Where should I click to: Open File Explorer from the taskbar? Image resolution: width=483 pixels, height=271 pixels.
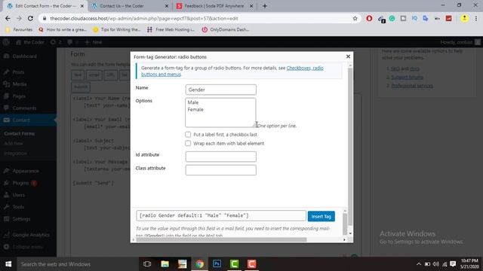tap(165, 264)
